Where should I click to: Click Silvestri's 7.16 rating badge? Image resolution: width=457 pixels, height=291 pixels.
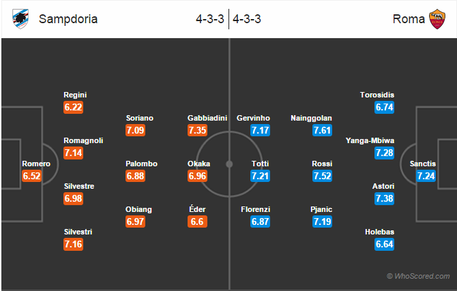click(73, 244)
